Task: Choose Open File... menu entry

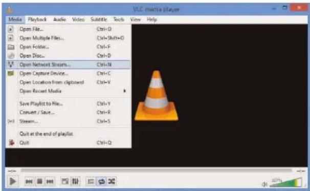Action: tap(69, 29)
